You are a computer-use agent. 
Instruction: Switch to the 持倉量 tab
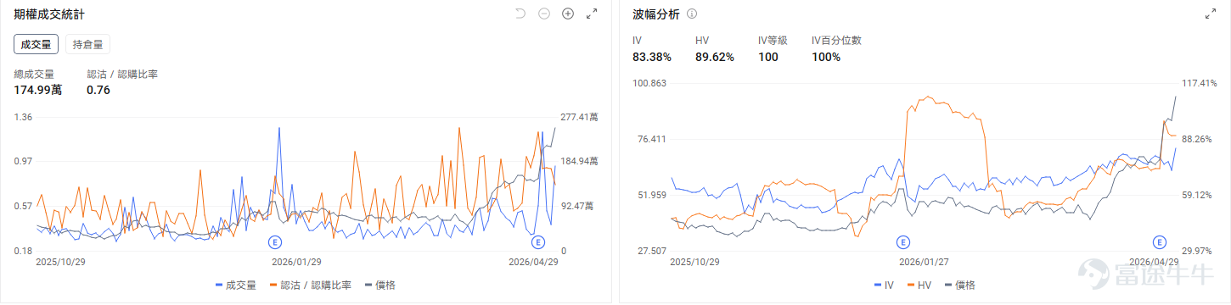point(88,44)
